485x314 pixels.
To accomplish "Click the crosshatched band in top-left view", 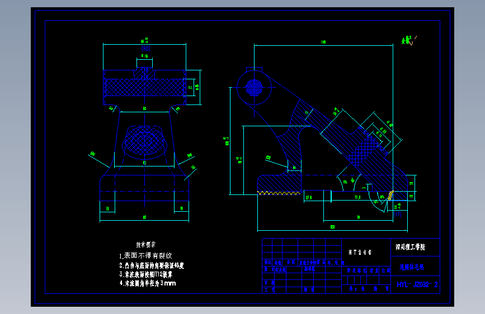I will click(x=144, y=88).
